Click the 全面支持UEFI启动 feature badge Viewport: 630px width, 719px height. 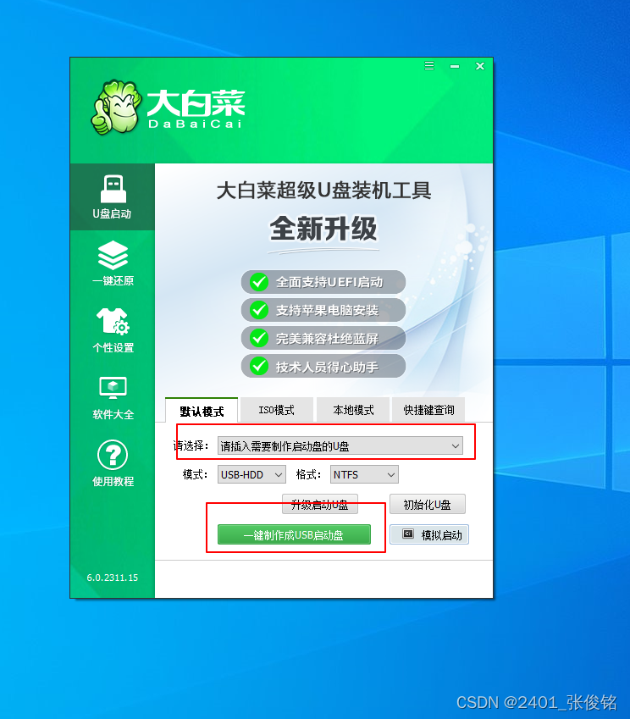coord(323,282)
